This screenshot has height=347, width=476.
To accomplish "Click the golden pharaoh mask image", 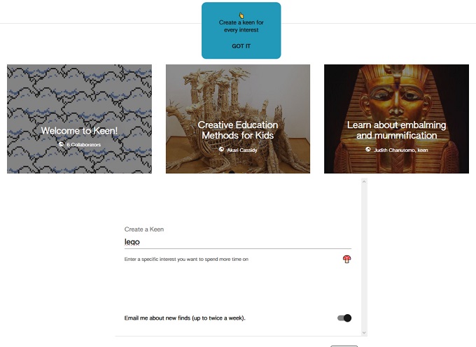I will coord(396,119).
